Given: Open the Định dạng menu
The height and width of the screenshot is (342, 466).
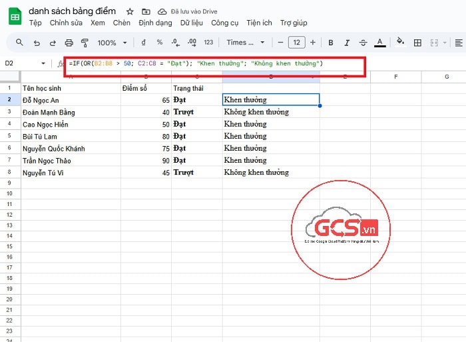Looking at the screenshot, I should coord(155,23).
